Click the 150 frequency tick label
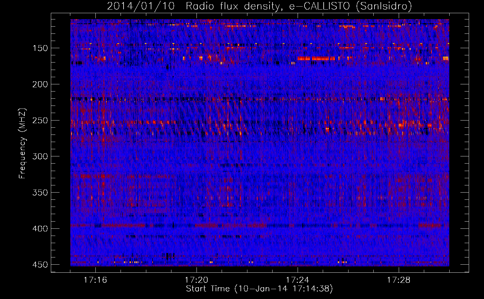484x299 pixels. pyautogui.click(x=40, y=48)
